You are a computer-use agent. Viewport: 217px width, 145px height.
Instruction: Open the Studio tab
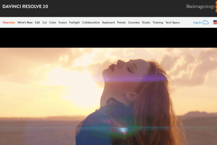pos(146,22)
